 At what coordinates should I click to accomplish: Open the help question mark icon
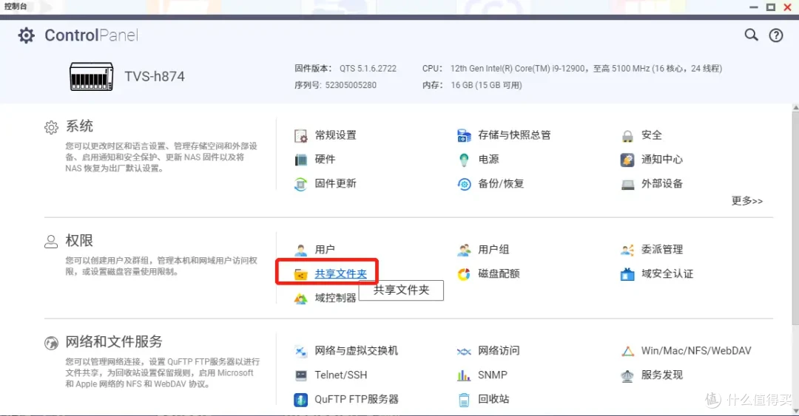(x=775, y=35)
